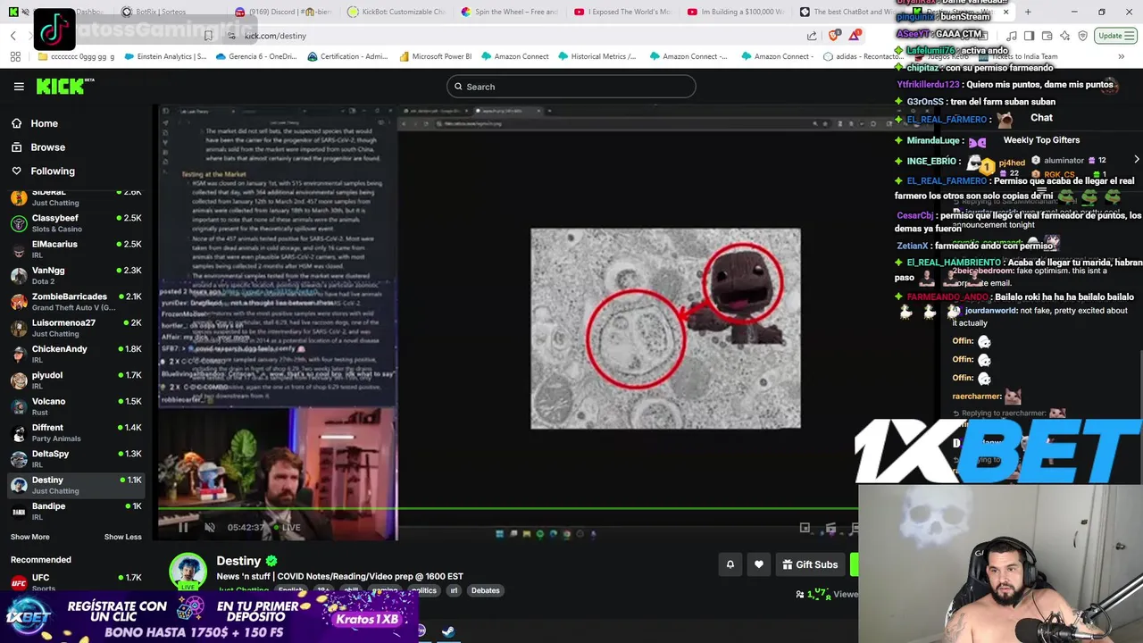
Task: Click the browser media control music icon
Action: click(x=1011, y=36)
